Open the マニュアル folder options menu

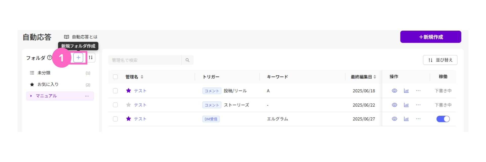point(87,96)
